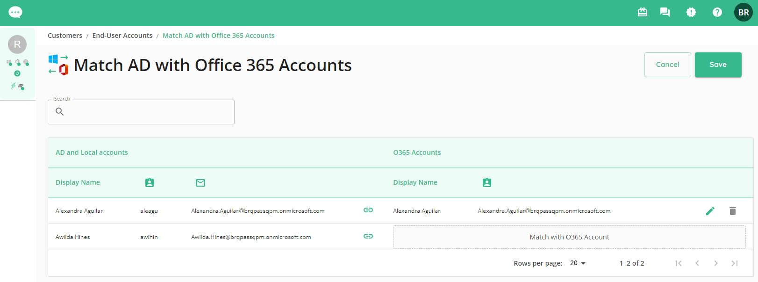Click the Windows status icon in sidebar
This screenshot has height=282, width=758.
click(9, 62)
